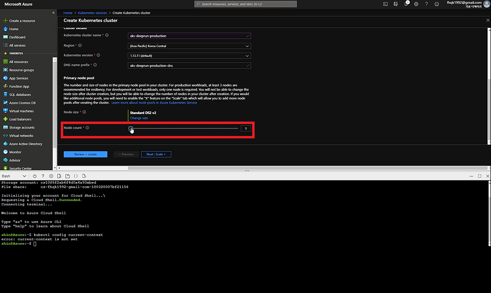Screen dimensions: 491x293
Task: Open Cloud Shell upload/download files icon
Action: coord(59,176)
